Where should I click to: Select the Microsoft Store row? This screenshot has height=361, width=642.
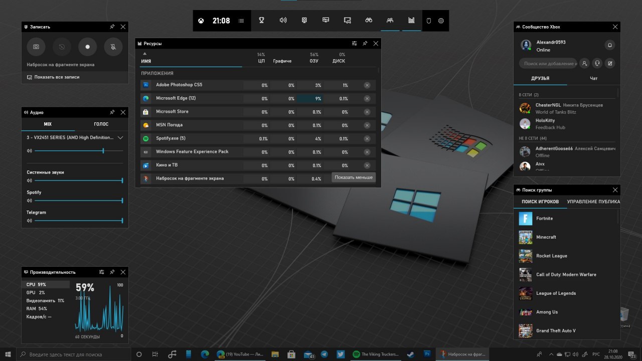click(x=258, y=112)
